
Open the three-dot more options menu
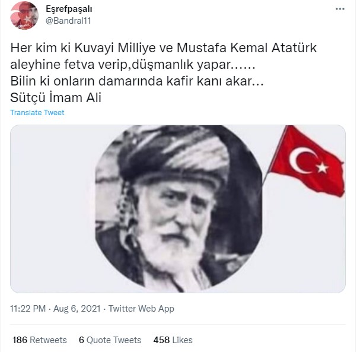(340, 9)
